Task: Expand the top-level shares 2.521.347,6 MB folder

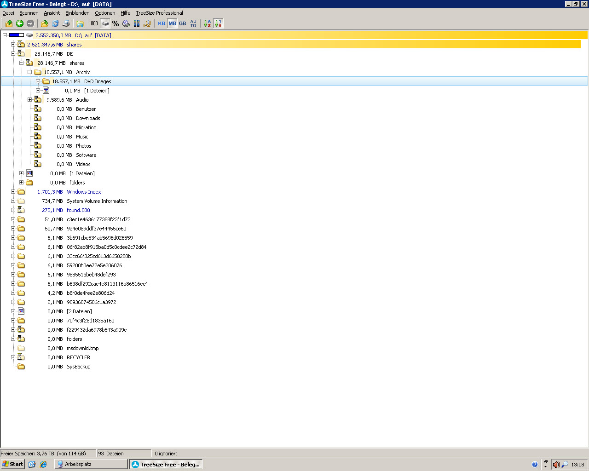Action: click(13, 44)
